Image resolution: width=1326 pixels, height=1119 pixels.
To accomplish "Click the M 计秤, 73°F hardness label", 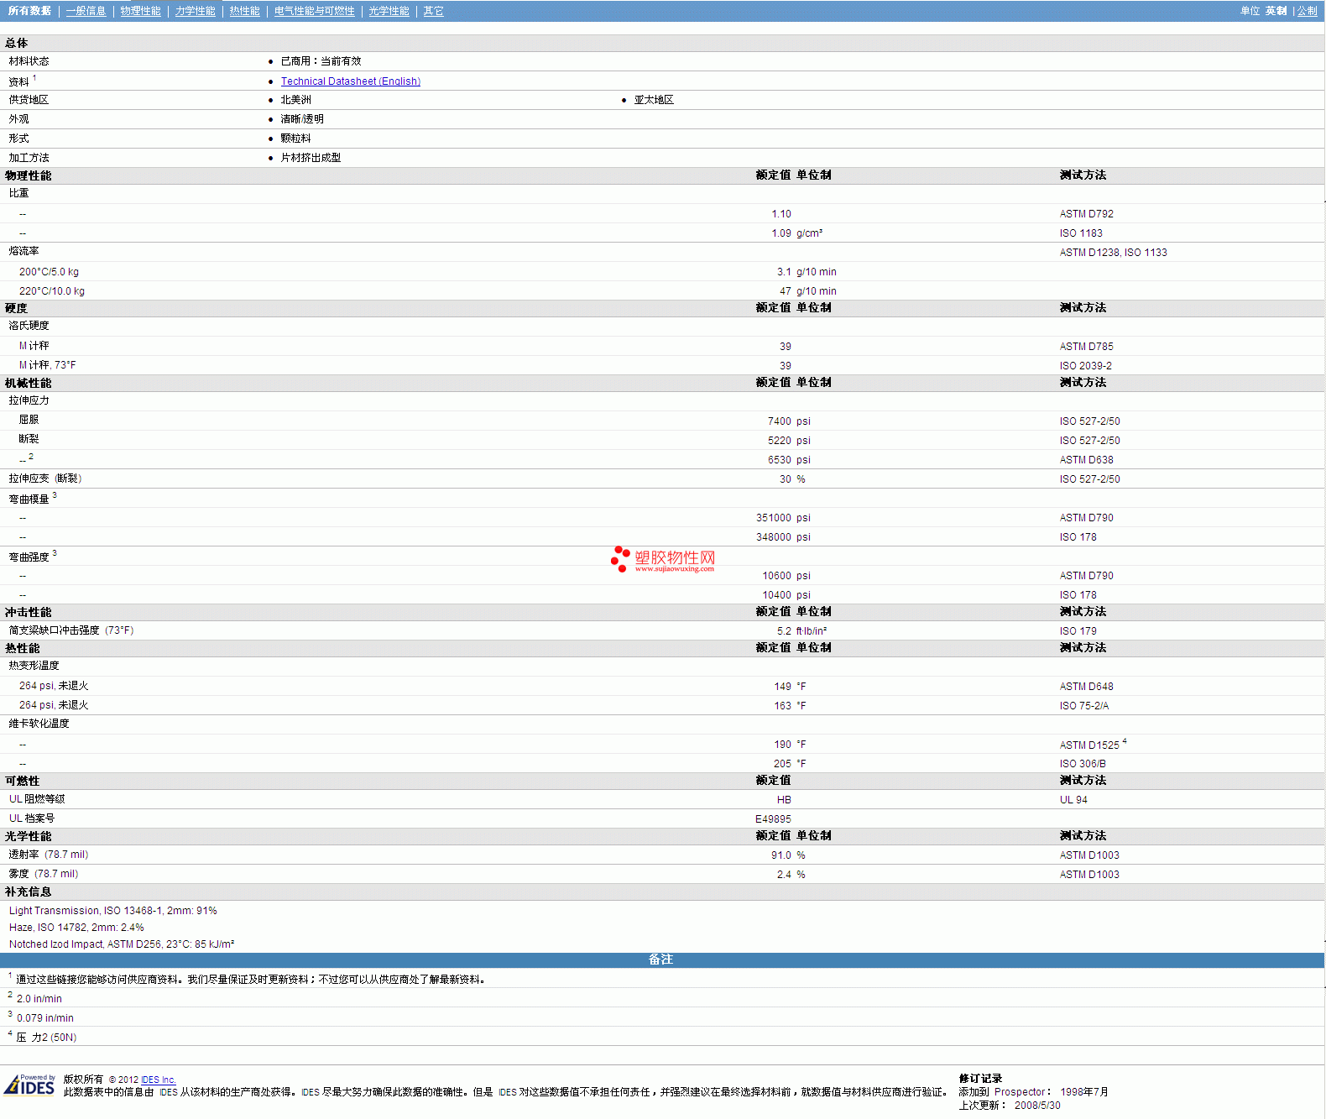I will 47,365.
